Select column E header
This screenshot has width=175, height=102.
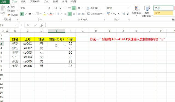pyautogui.click(x=57, y=31)
